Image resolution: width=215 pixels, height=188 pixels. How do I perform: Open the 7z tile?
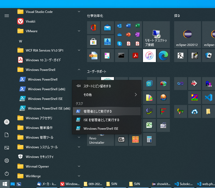[x=121, y=139]
